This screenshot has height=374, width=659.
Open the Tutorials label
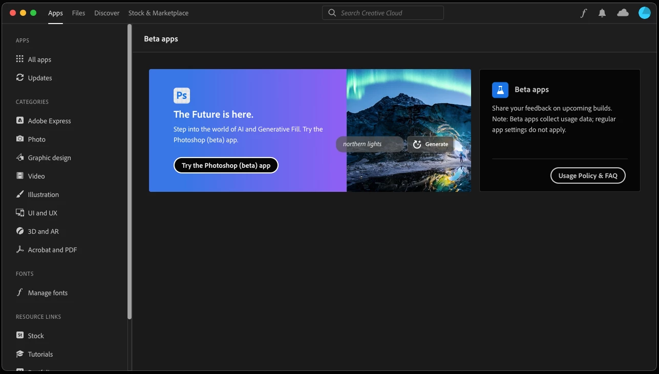pos(40,355)
